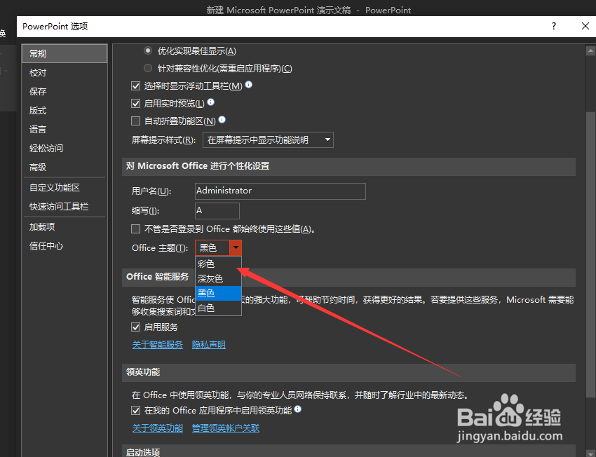
Task: Toggle 启用服务 checkbox
Action: [x=136, y=327]
